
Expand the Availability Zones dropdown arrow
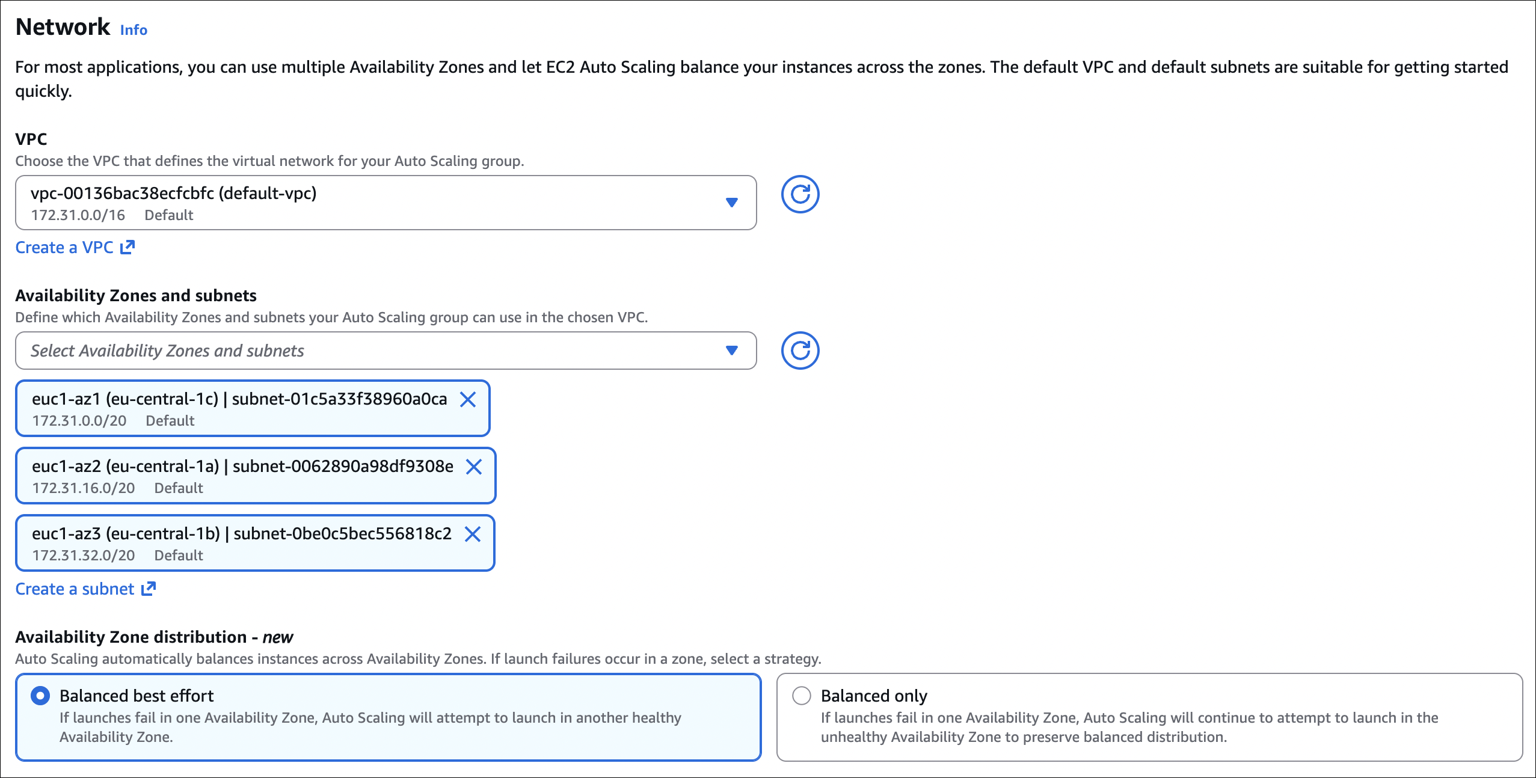pos(731,351)
